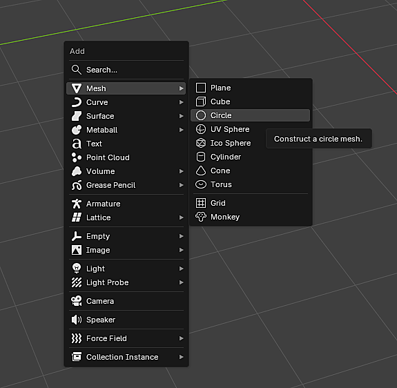397x388 pixels.
Task: Click the Surface icon
Action: pyautogui.click(x=77, y=116)
